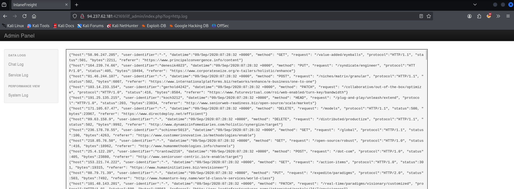This screenshot has width=514, height=189.
Task: Close the InlaneFreight tab
Action: coord(66,5)
